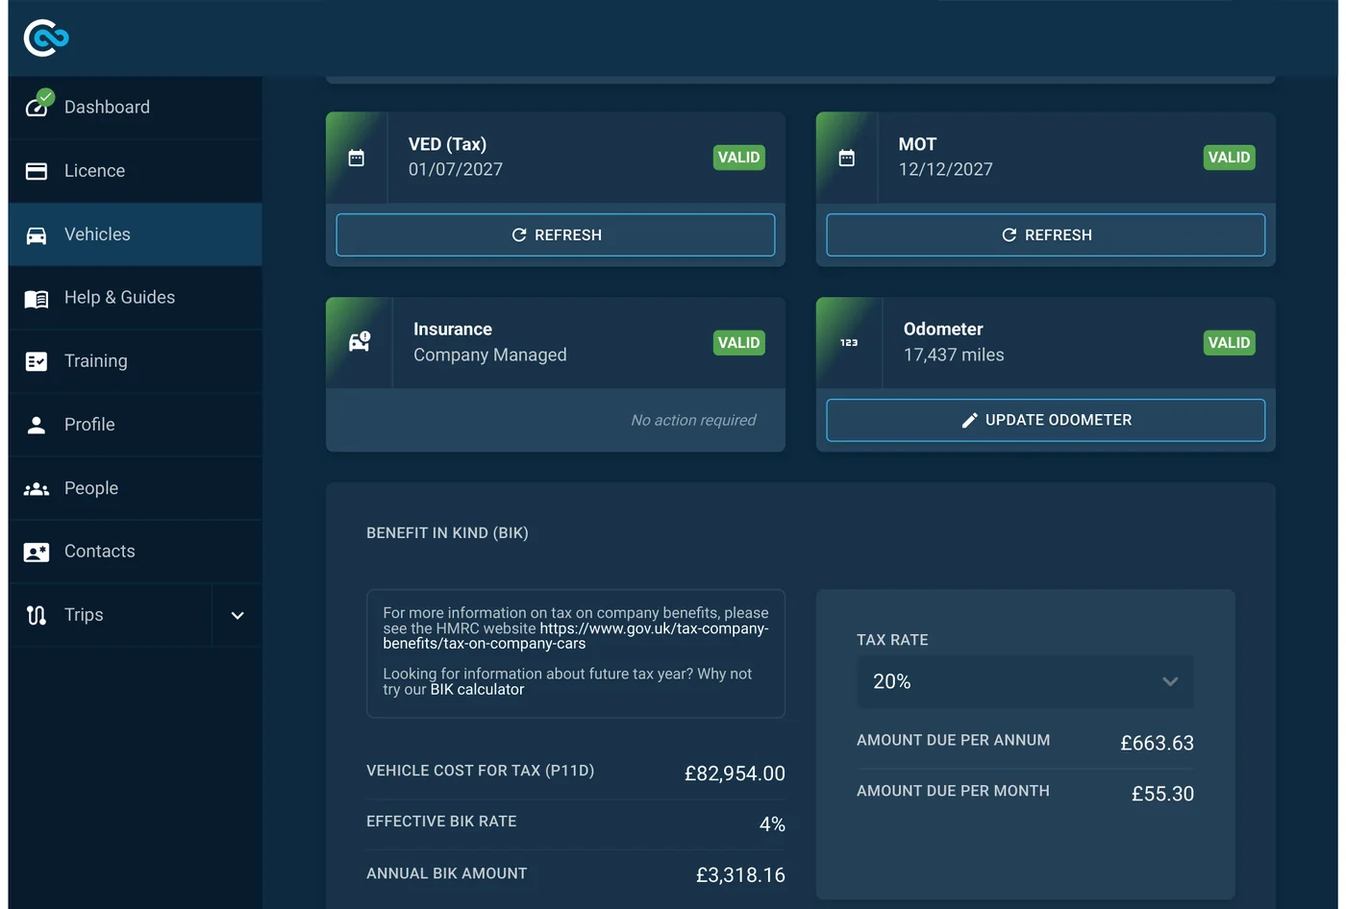The height and width of the screenshot is (909, 1346).
Task: Follow the HMRC gov.uk company cars link
Action: tap(577, 636)
